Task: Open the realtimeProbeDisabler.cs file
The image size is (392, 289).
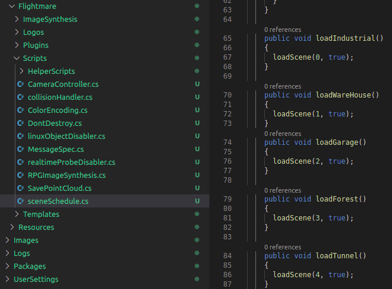Action: point(72,163)
